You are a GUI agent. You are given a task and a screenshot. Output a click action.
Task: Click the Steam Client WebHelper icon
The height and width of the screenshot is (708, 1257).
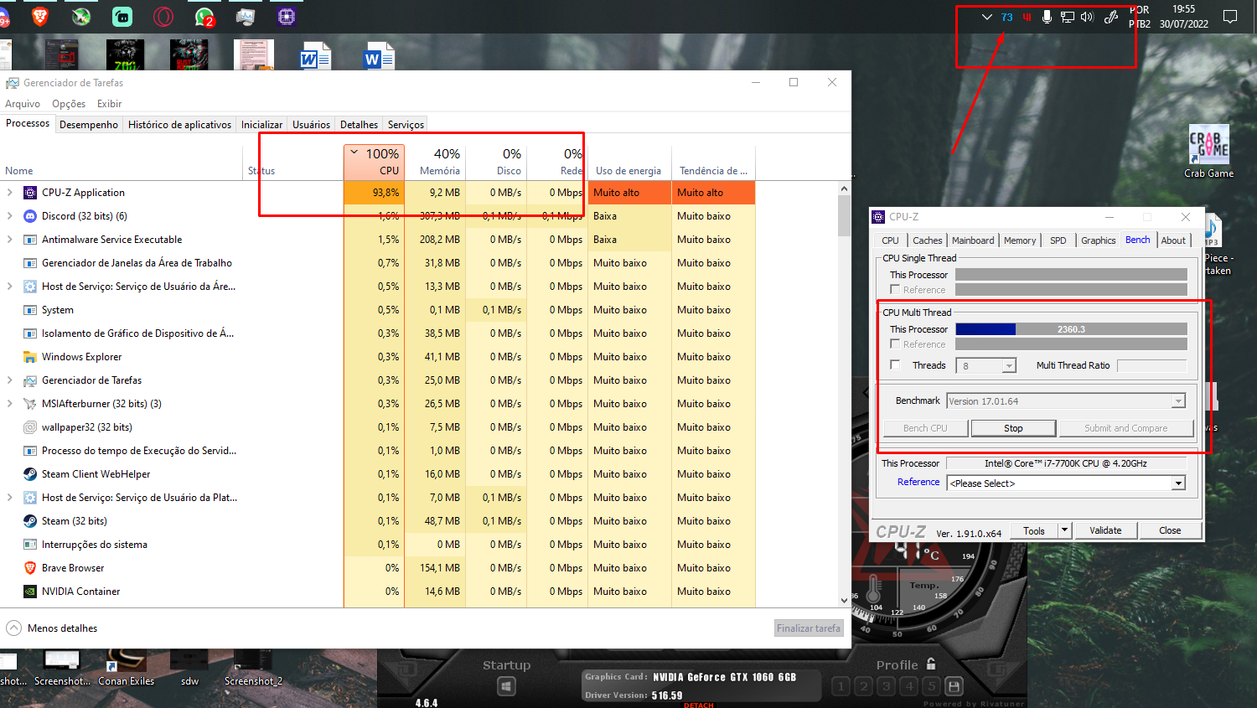tap(30, 474)
